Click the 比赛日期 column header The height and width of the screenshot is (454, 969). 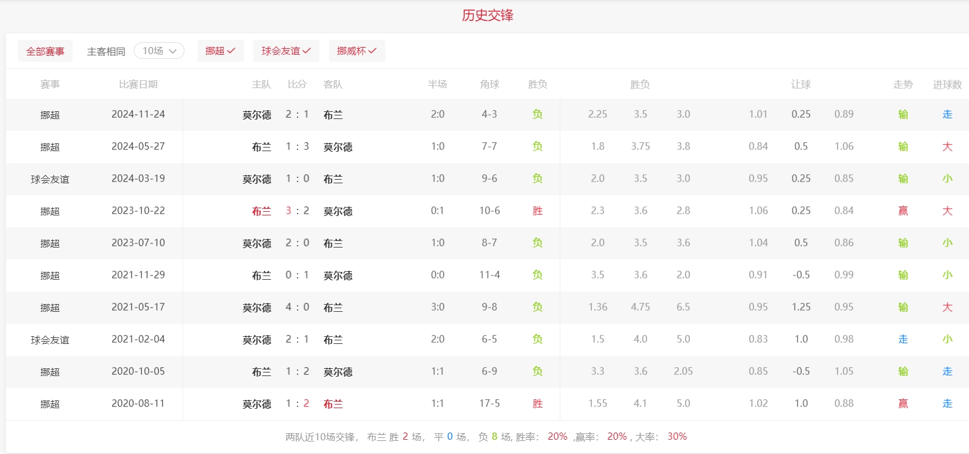pyautogui.click(x=138, y=84)
